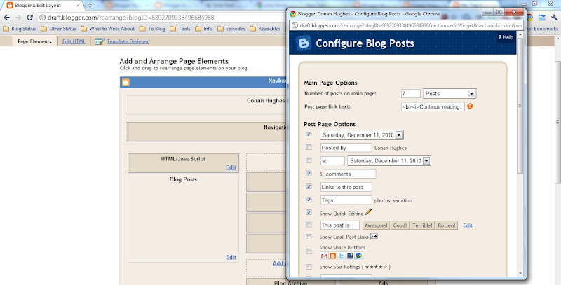Viewport: 561px width, 285px height.
Task: Click the number of posts input field
Action: [x=410, y=94]
